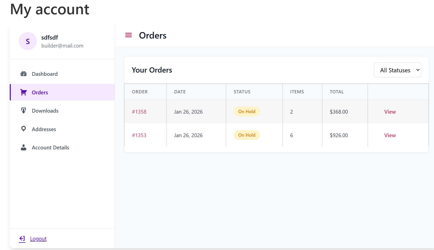Click the builder@mail.com email text
The height and width of the screenshot is (250, 434).
[62, 46]
